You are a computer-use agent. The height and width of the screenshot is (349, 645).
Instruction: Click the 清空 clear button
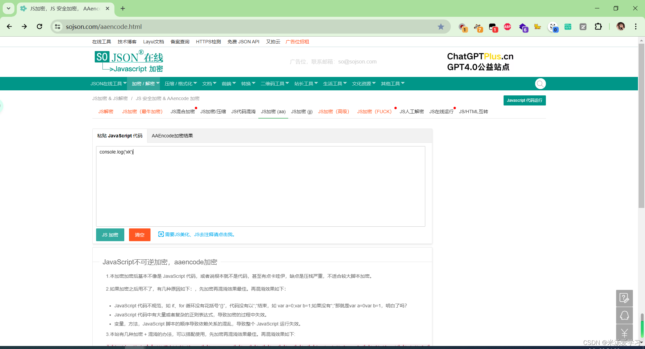(139, 234)
